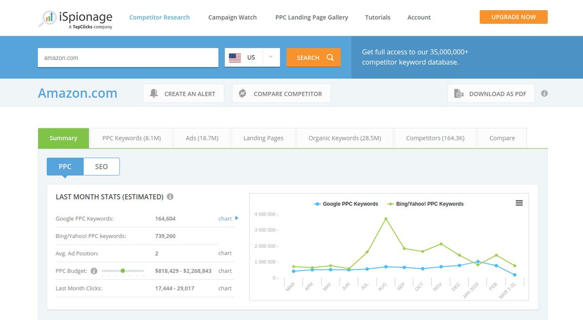Click Compare Competitor button
Viewport: 583px width, 320px height.
[x=281, y=93]
